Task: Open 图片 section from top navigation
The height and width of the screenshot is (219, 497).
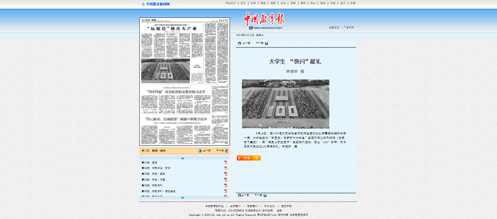Action: point(342,3)
